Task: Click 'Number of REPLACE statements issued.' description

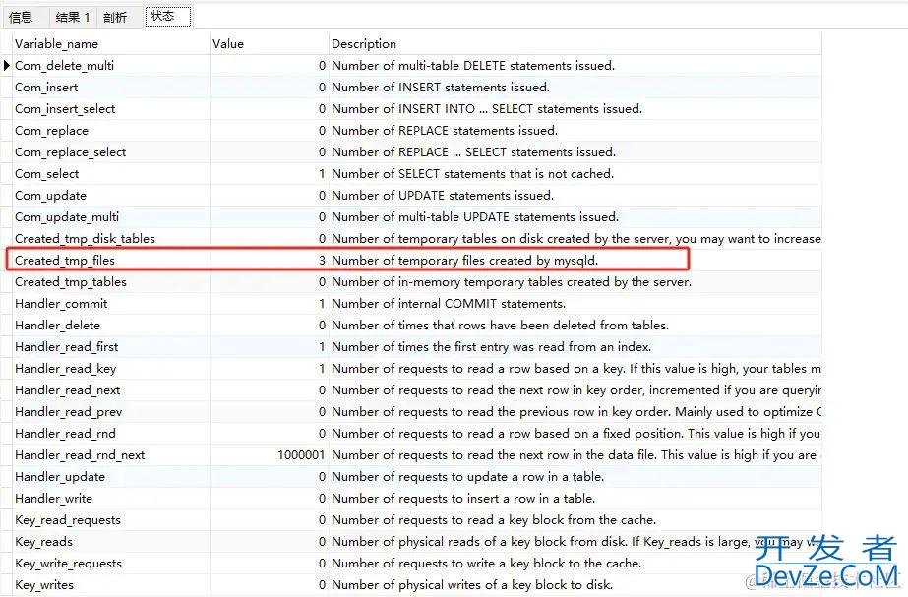Action: click(x=445, y=130)
